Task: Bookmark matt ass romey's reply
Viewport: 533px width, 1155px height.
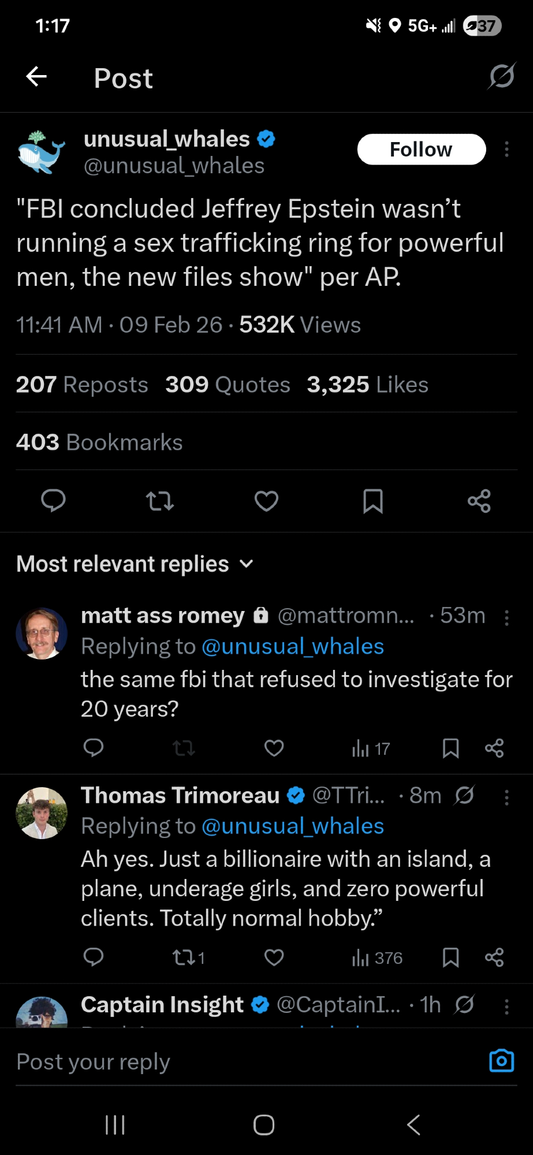Action: click(450, 748)
